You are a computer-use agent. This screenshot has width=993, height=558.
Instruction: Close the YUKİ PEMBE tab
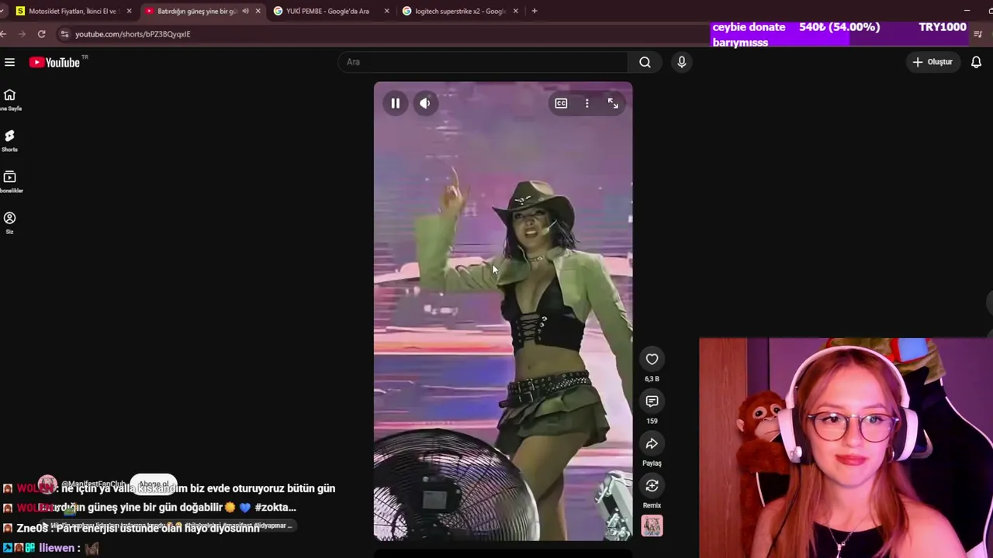coord(386,11)
